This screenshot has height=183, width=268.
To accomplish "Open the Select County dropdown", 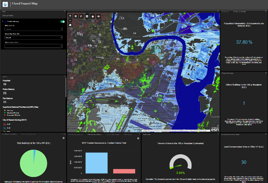I will click(x=33, y=29).
